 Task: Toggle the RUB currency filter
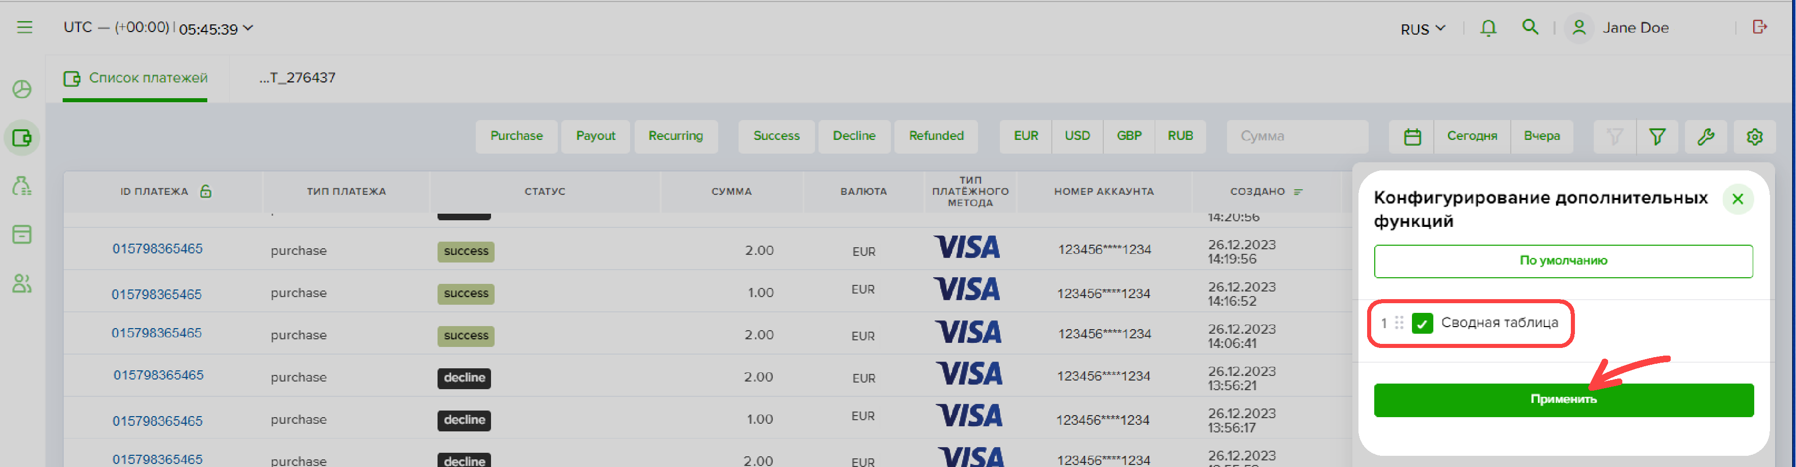tap(1180, 136)
